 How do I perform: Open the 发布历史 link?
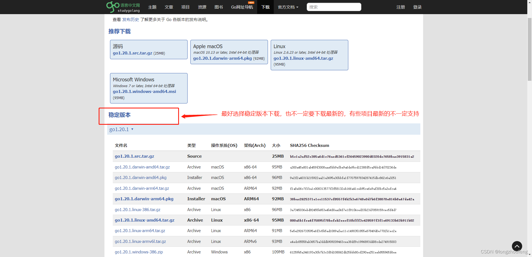pos(131,19)
